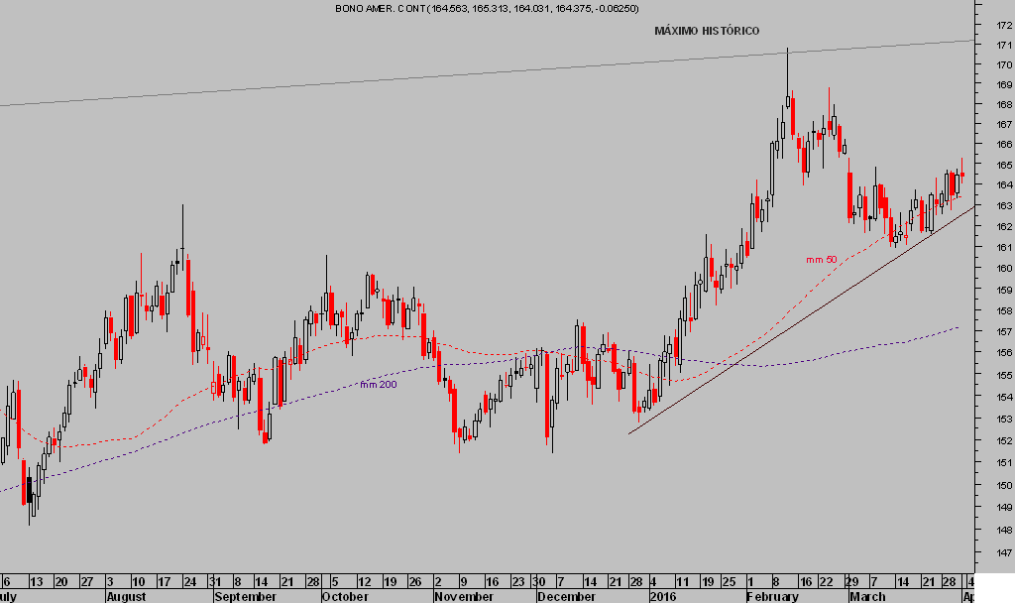Click the red 'mm 50' moving average label
Viewport: 1015px width, 603px height.
coord(821,260)
